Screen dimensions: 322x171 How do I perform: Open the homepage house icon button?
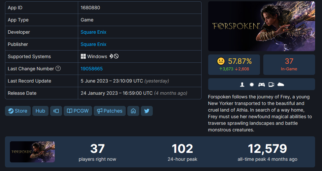[133, 111]
